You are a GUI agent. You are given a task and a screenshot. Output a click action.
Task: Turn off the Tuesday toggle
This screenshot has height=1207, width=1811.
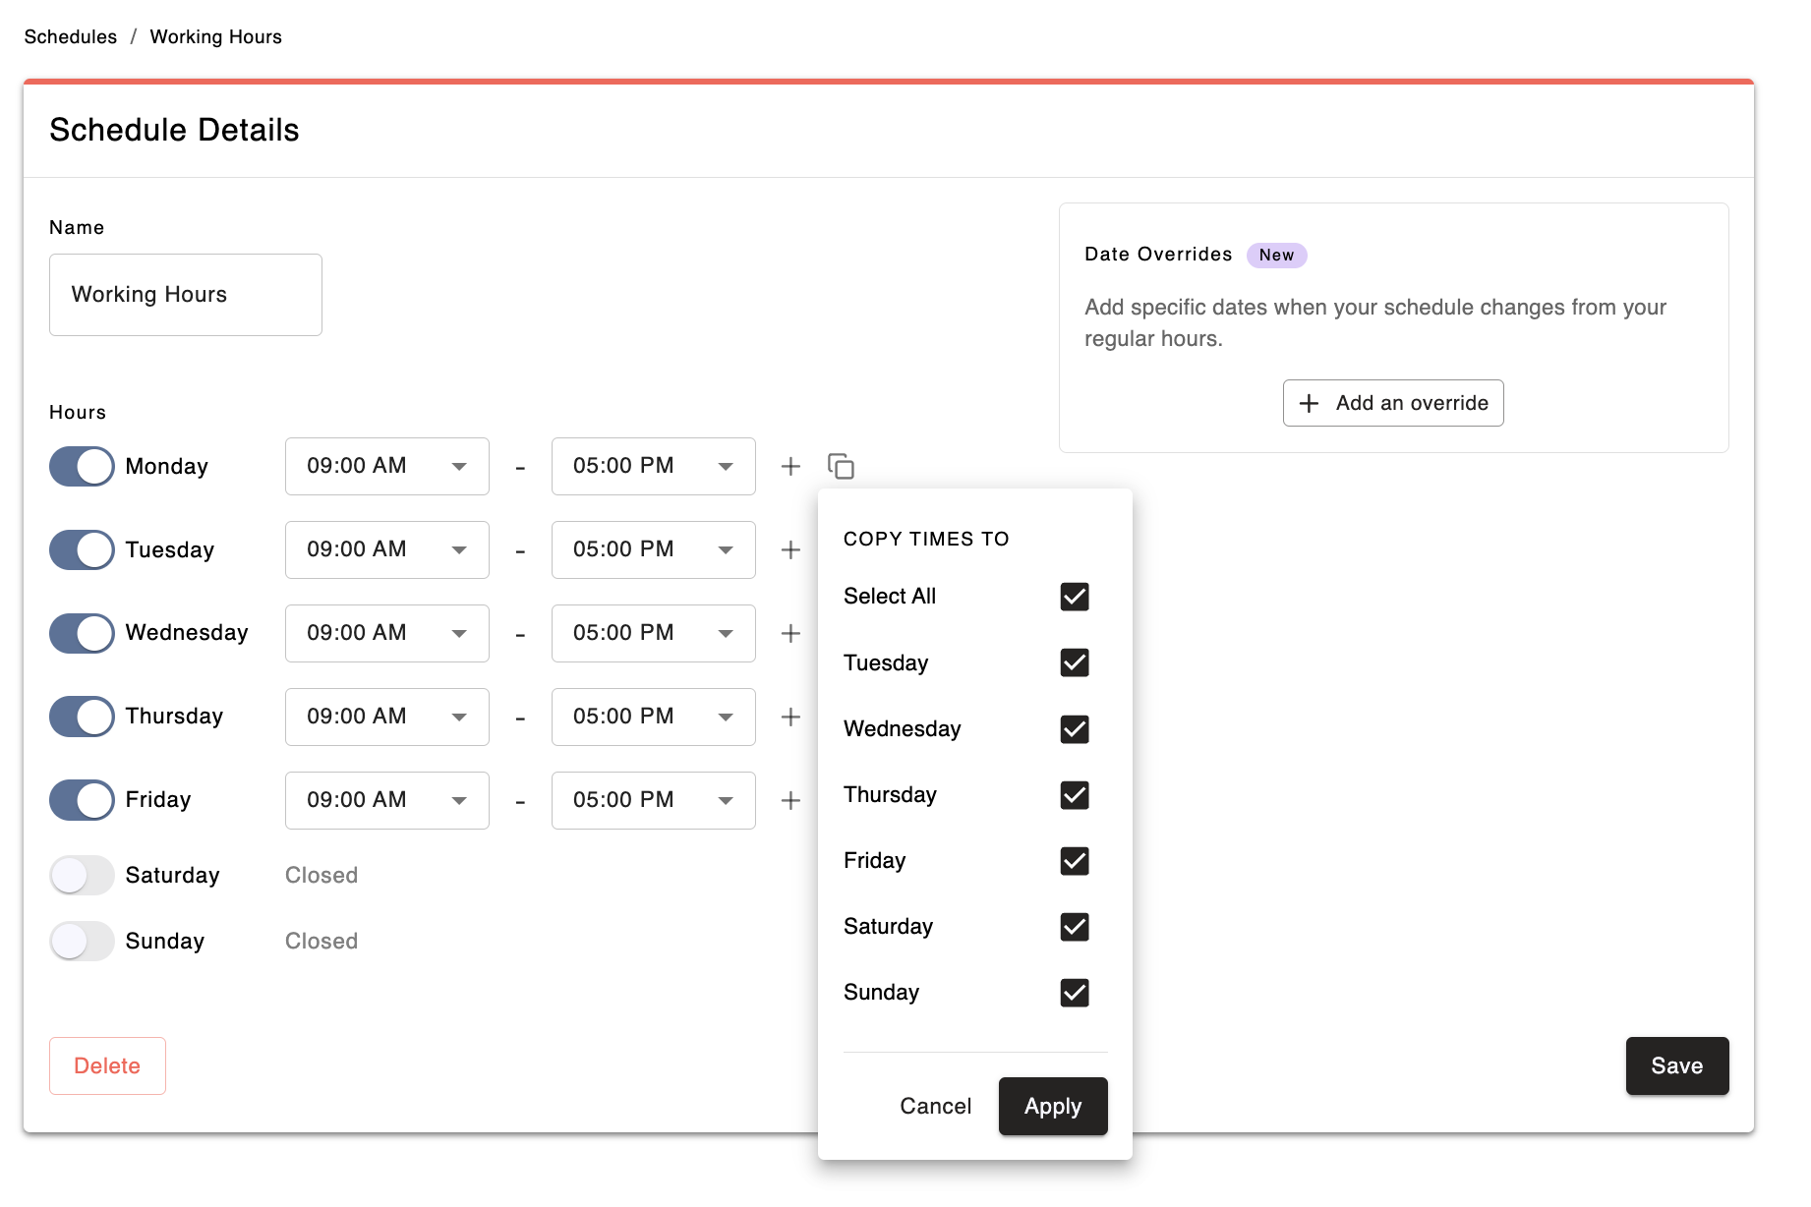click(x=82, y=549)
